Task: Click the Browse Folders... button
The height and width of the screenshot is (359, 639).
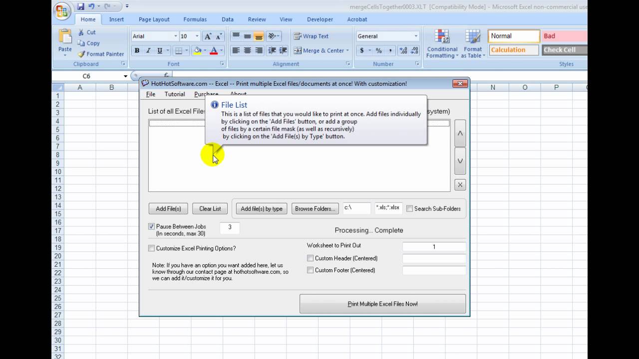Action: (x=315, y=208)
